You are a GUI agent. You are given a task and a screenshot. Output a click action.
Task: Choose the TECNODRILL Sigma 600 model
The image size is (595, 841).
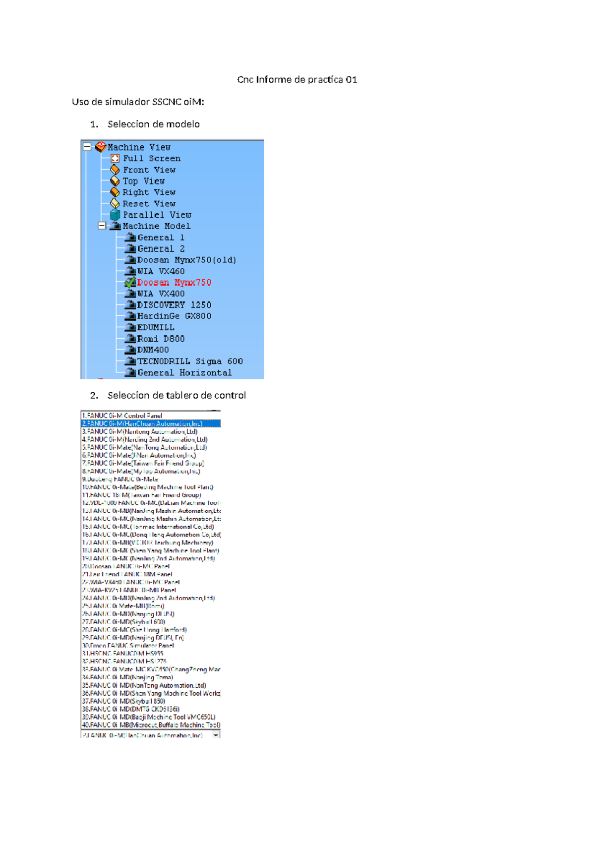point(190,361)
